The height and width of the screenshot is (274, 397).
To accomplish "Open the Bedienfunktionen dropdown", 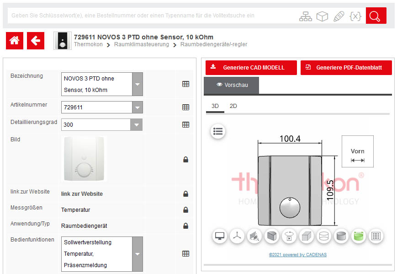I will (137, 253).
